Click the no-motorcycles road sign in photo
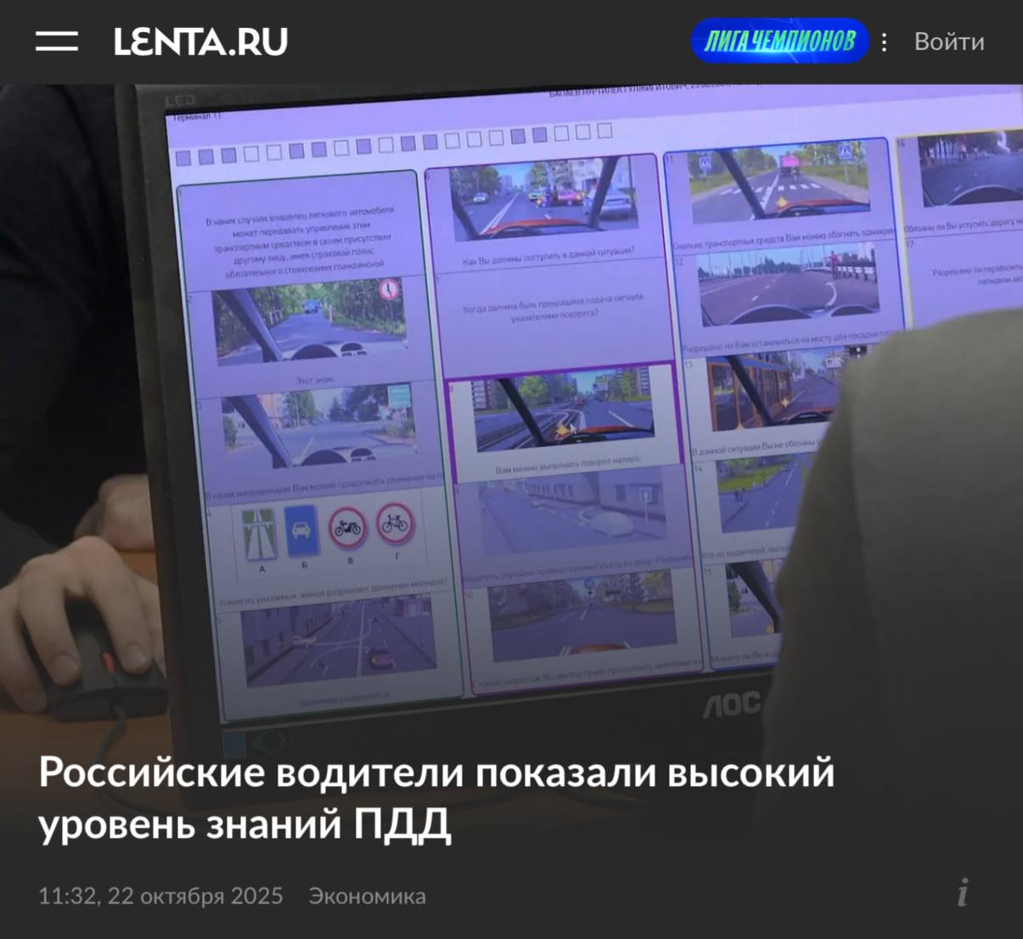 click(x=347, y=528)
